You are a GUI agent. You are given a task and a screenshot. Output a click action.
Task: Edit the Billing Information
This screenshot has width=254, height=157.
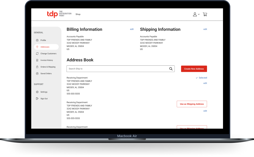pyautogui.click(x=132, y=29)
